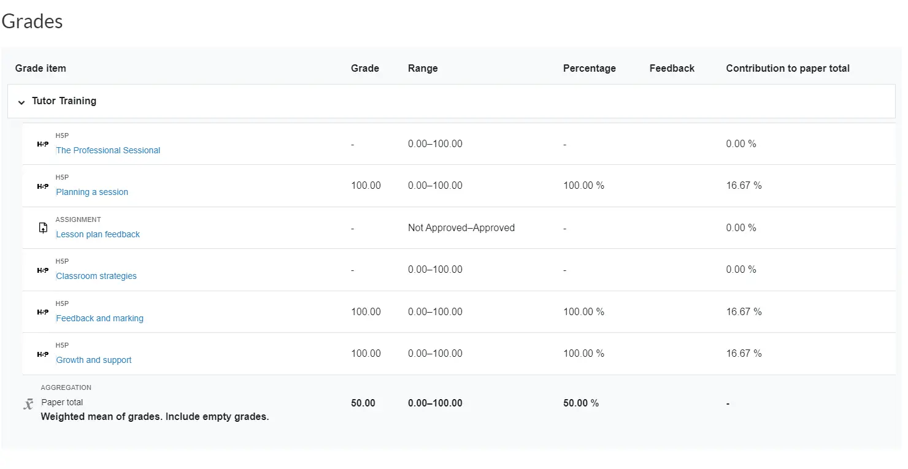
Task: Open the Growth and support link
Action: pos(94,360)
